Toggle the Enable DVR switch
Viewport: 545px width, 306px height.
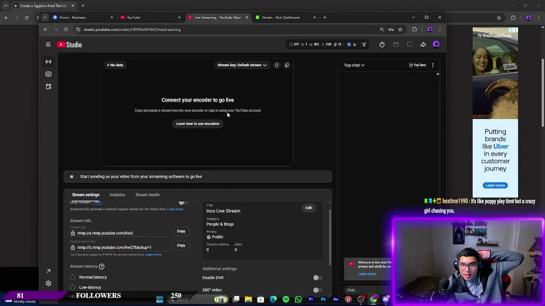coord(318,278)
